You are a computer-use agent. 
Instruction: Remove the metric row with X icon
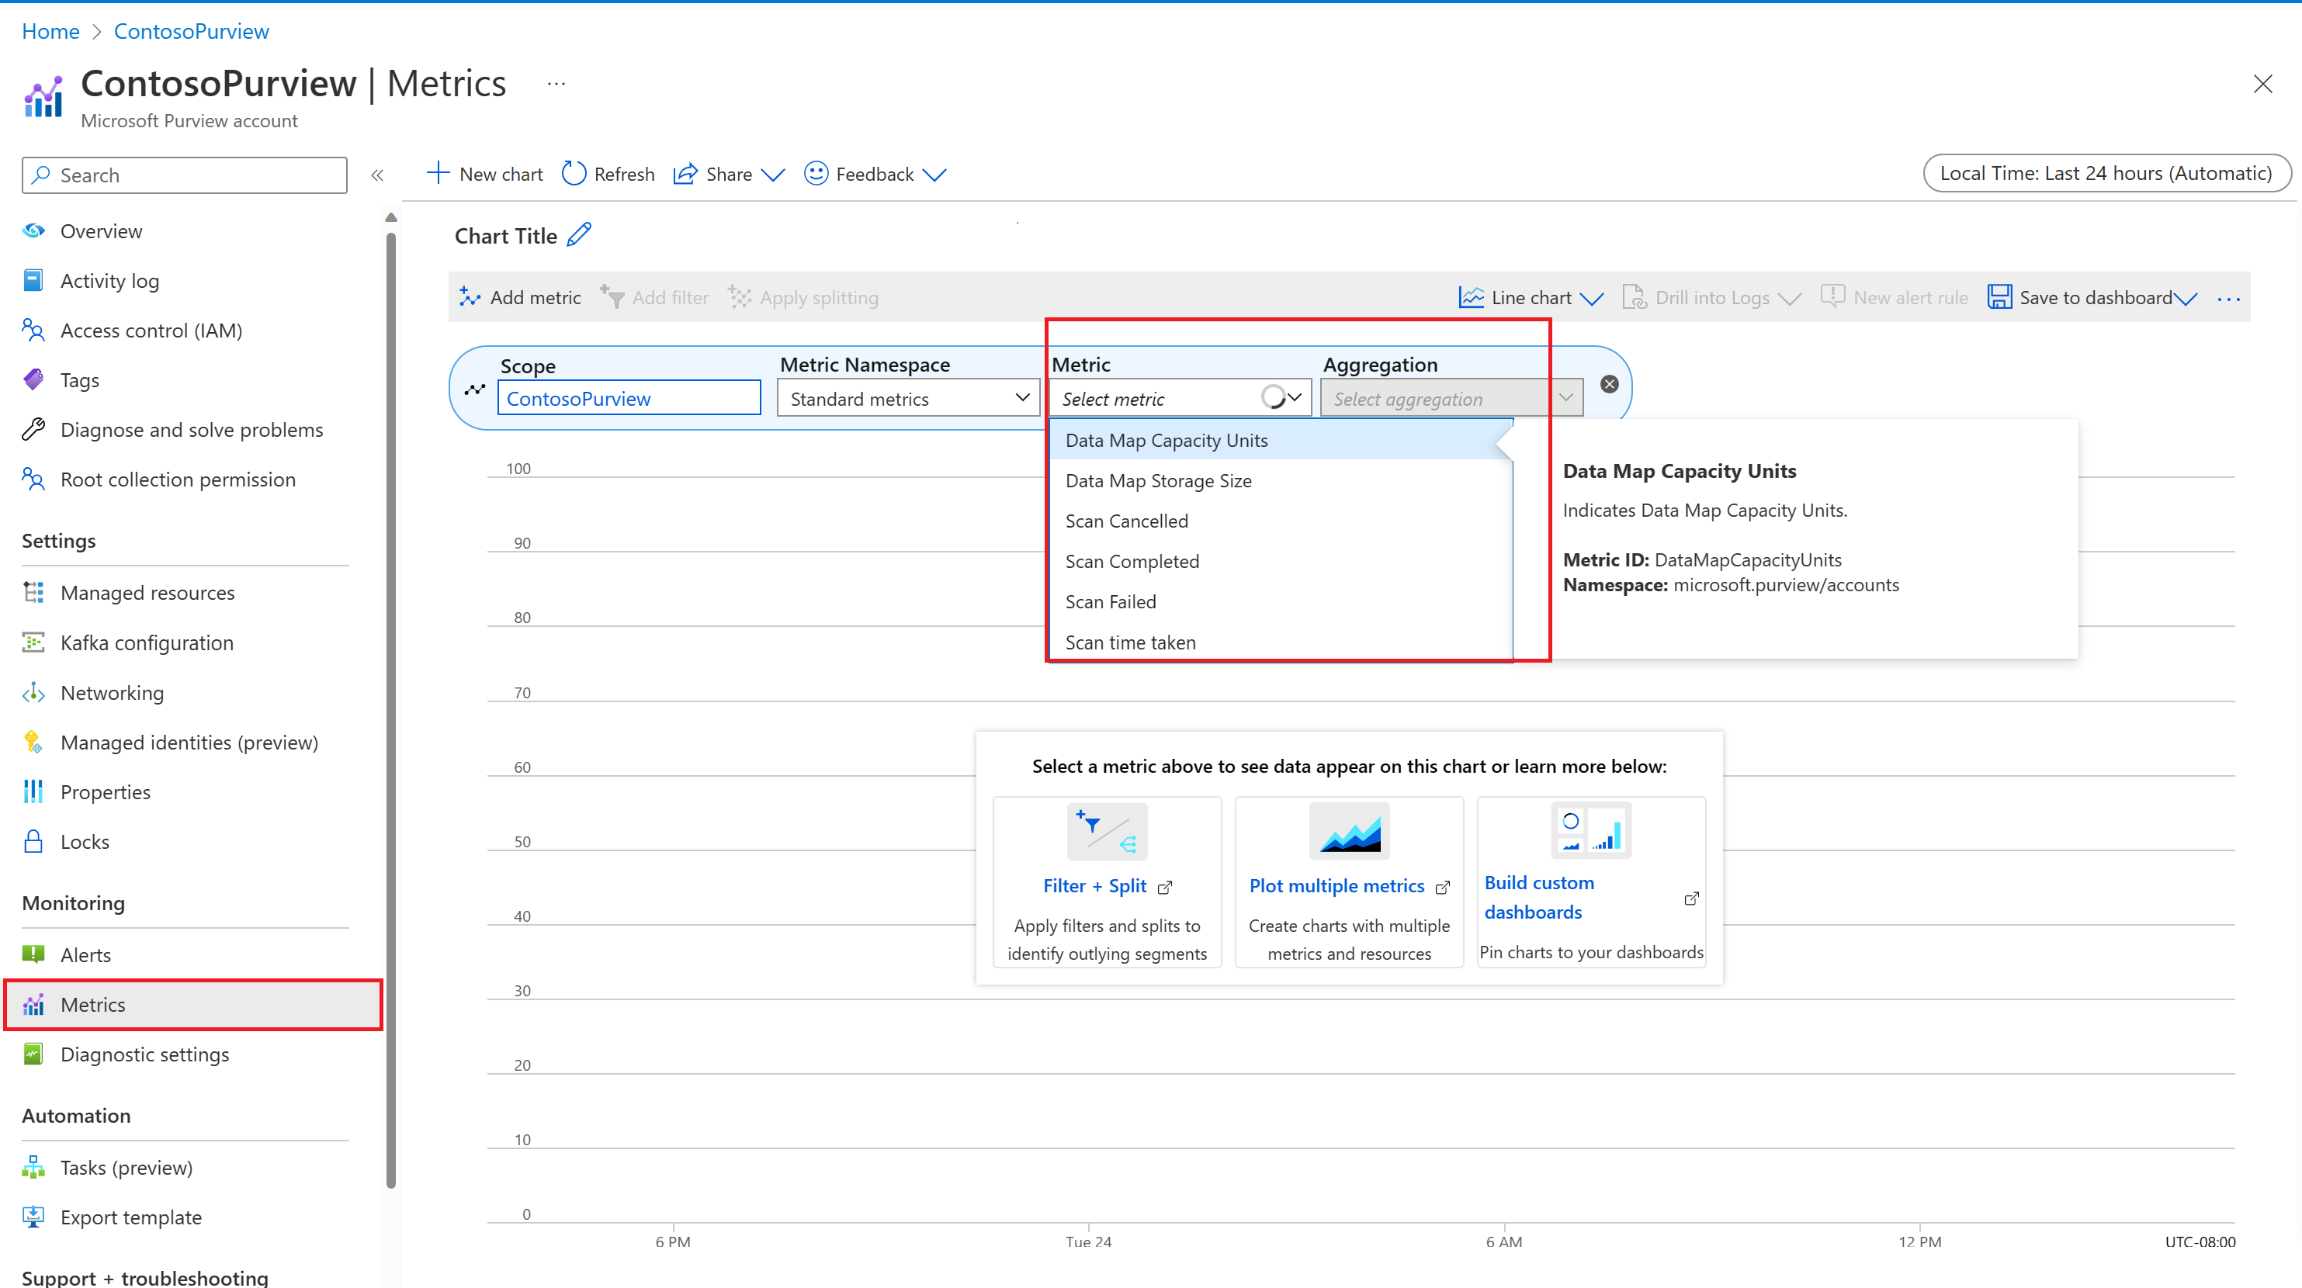point(1609,384)
